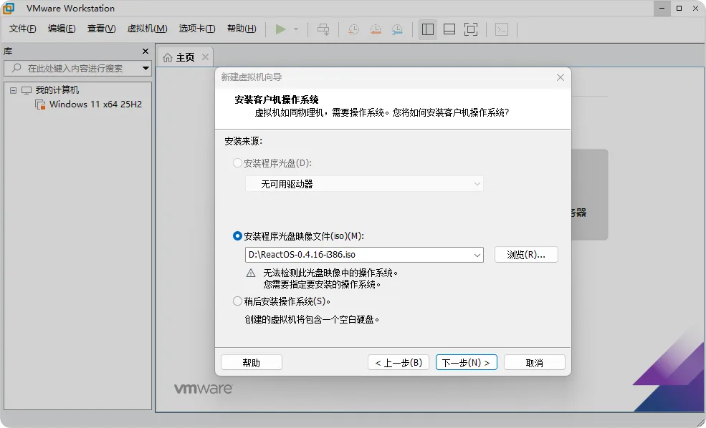The width and height of the screenshot is (706, 428).
Task: Minimize the VMware Workstation window
Action: [662, 8]
